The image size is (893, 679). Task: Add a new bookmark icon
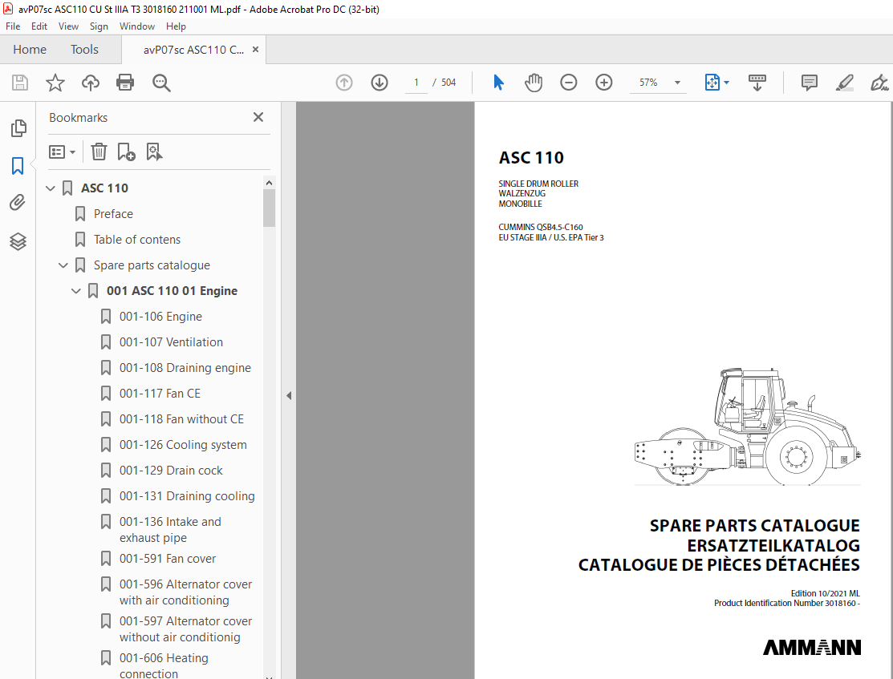click(126, 152)
